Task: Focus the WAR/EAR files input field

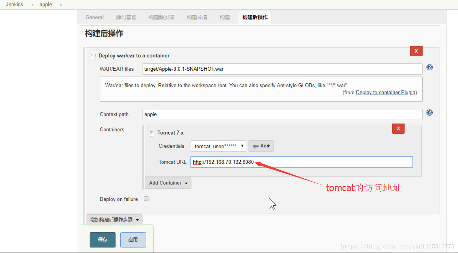Action: pos(282,69)
